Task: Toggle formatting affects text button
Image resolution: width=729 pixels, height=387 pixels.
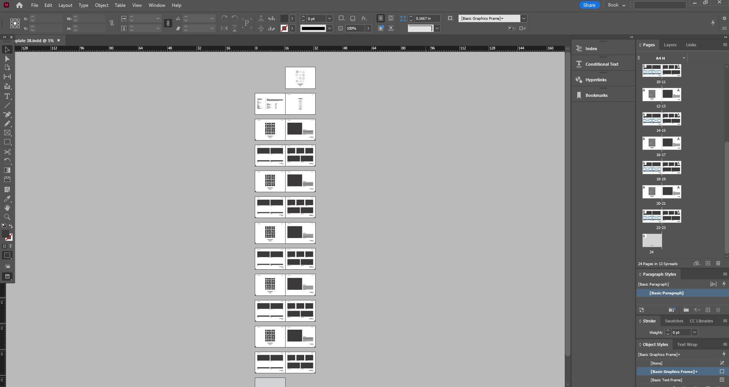Action: (10, 246)
